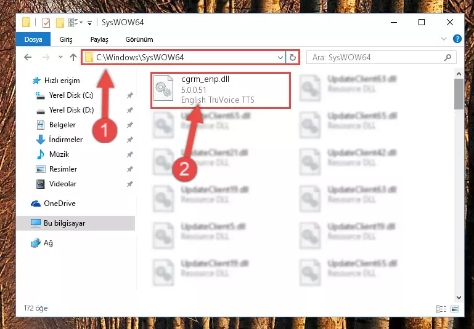Viewport: 474px width, 329px height.
Task: Open recent locations dropdown arrow
Action: pos(60,57)
